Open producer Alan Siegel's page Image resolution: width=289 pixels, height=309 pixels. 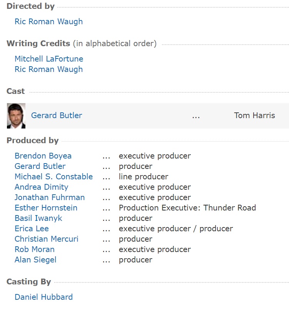pos(35,260)
